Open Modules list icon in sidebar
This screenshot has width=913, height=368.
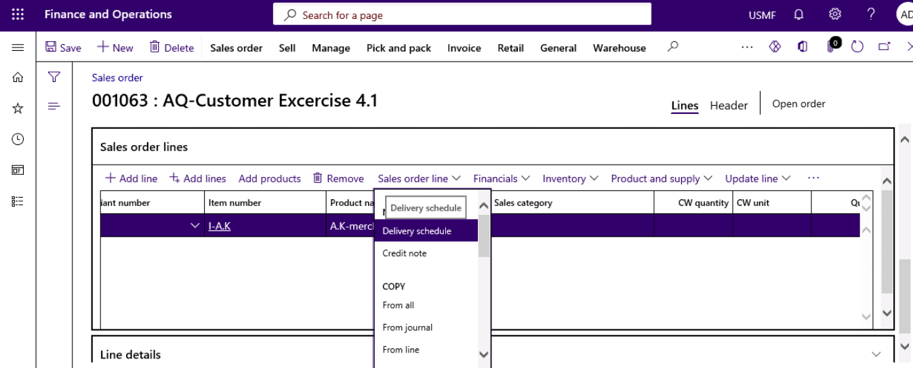[x=18, y=201]
